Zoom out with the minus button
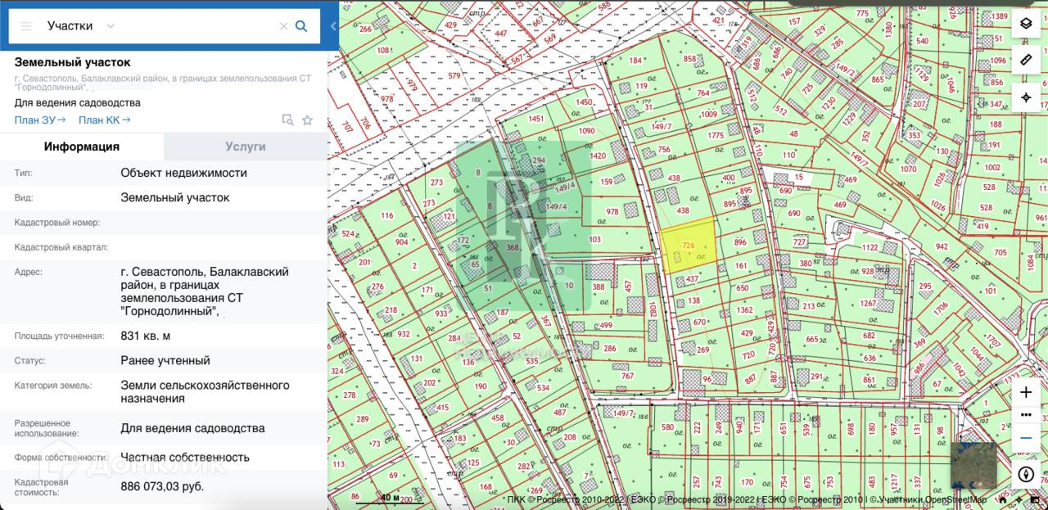Image resolution: width=1048 pixels, height=510 pixels. (1026, 438)
